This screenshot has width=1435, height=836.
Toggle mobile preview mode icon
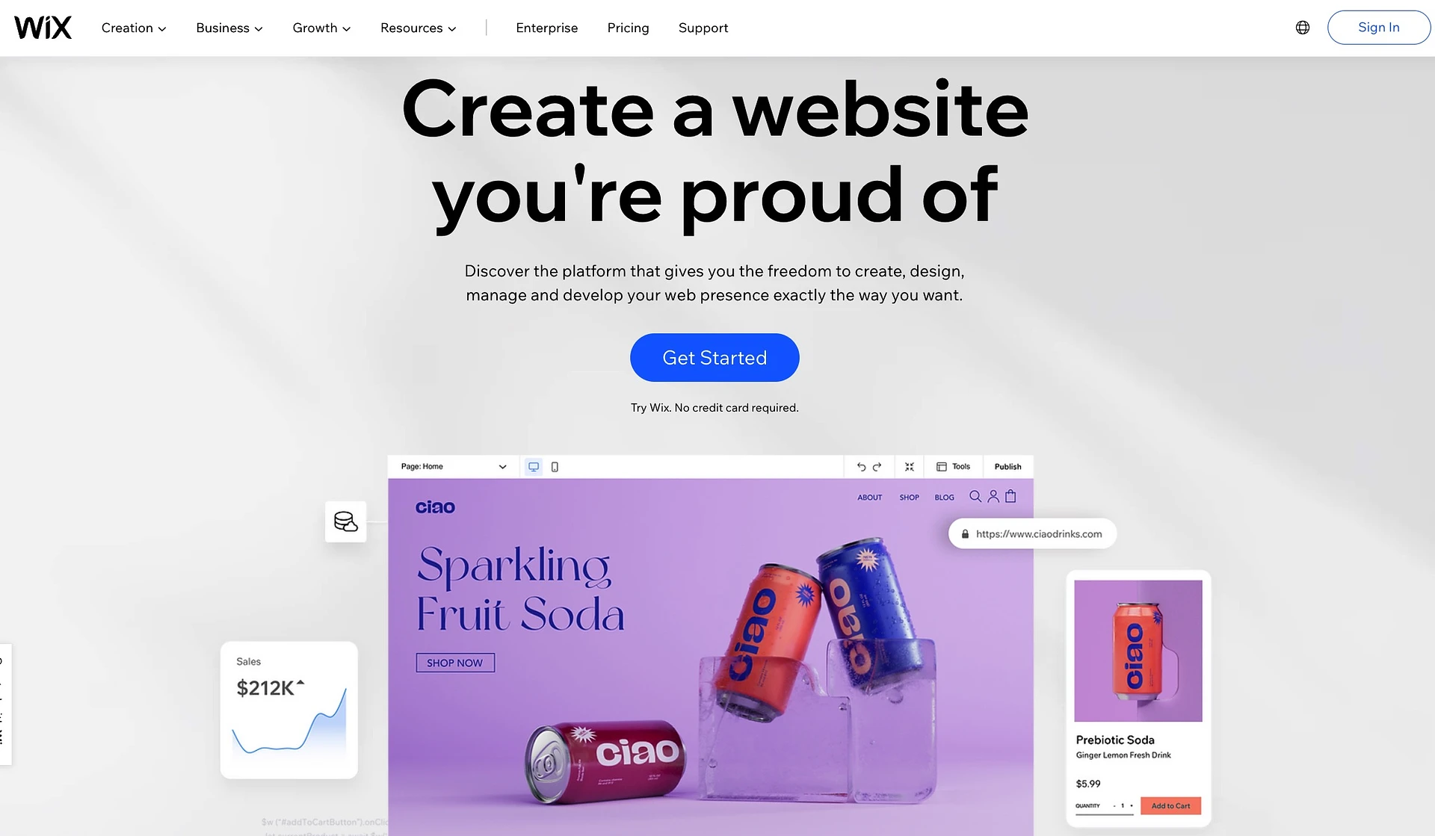[x=555, y=465]
